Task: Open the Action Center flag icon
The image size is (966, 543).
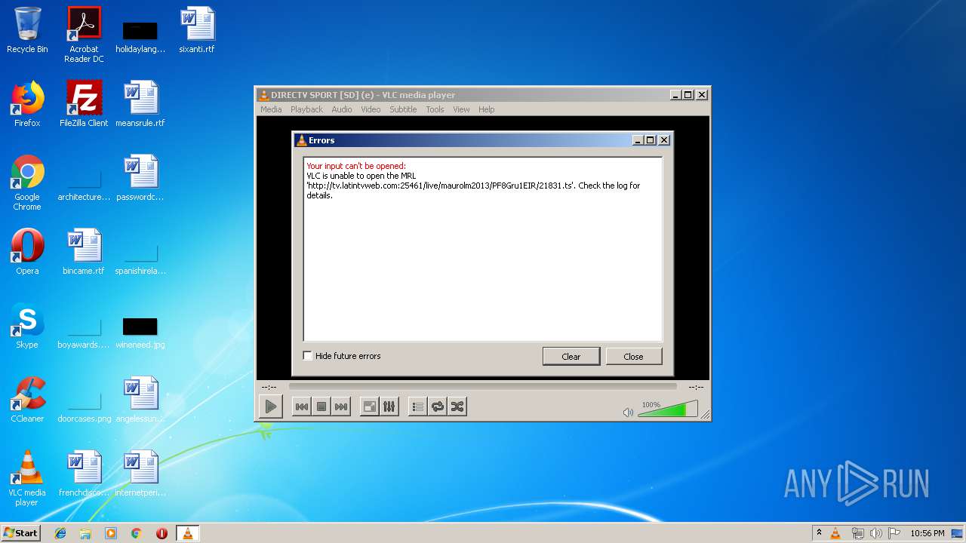Action: 894,533
